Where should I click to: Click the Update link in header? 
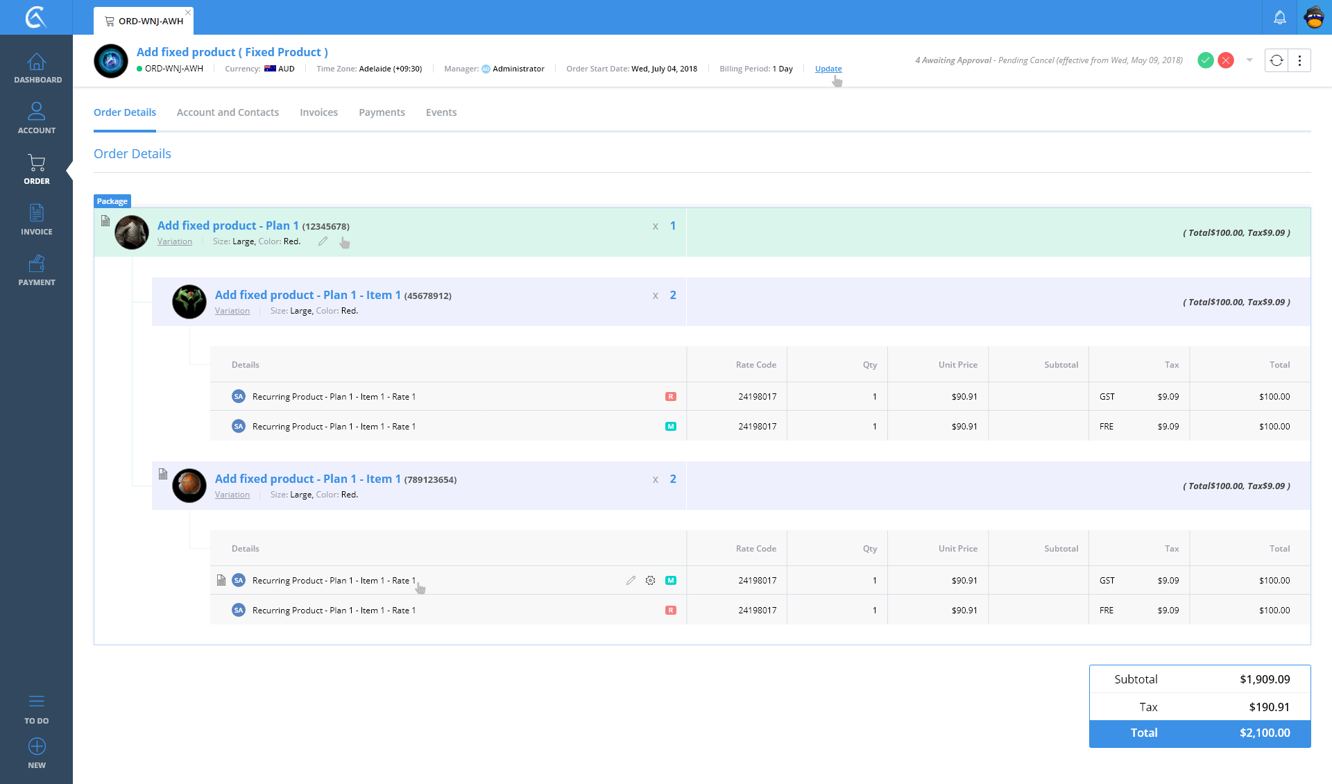click(828, 69)
